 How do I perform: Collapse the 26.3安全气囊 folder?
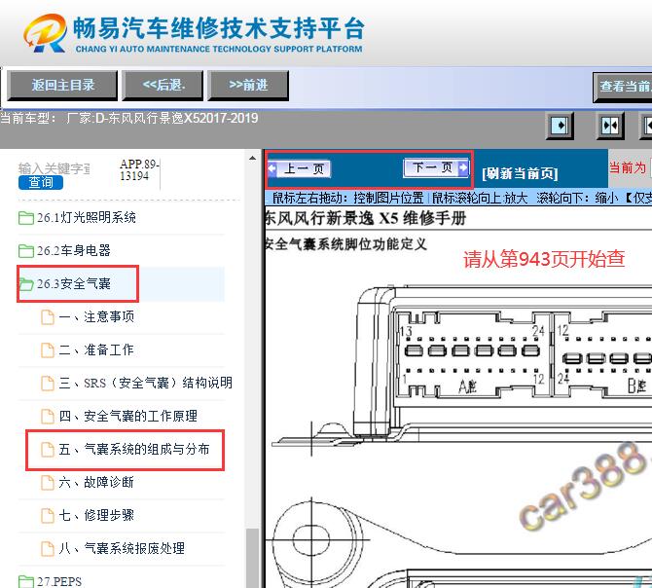pyautogui.click(x=74, y=283)
